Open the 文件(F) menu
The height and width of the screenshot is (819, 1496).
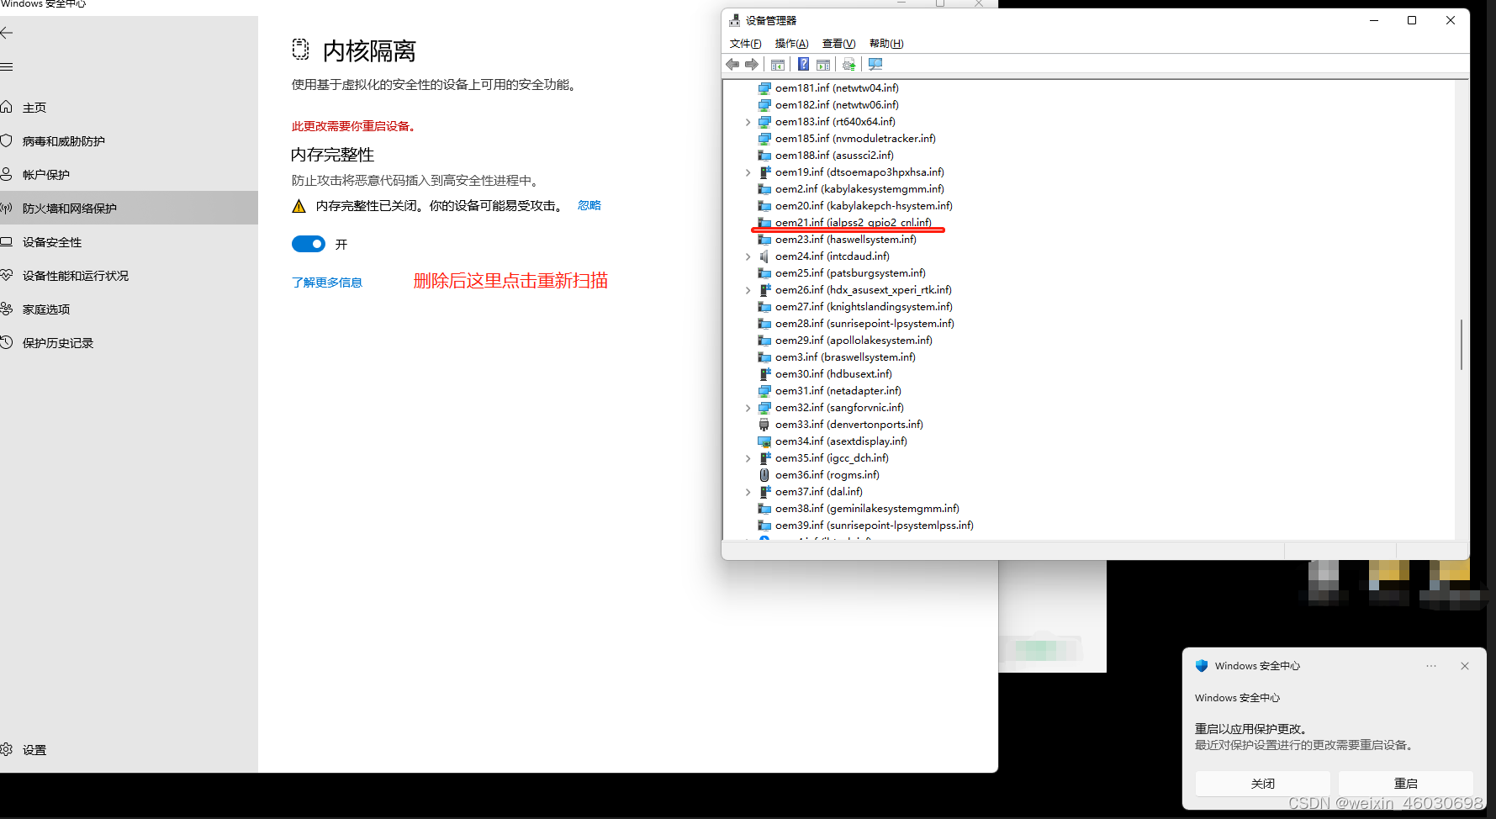(745, 44)
